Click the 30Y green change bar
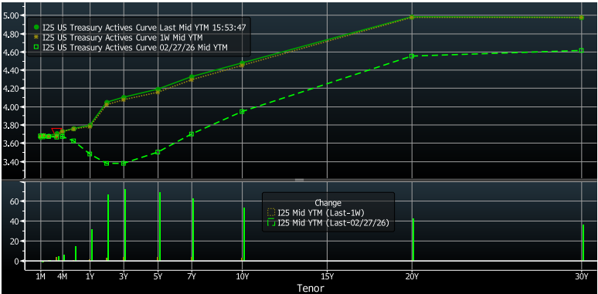Image resolution: width=598 pixels, height=294 pixels. click(x=583, y=243)
